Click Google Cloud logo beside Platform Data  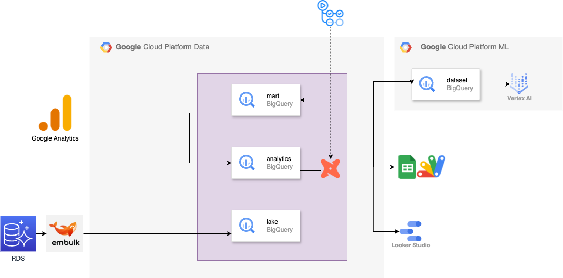(x=106, y=47)
